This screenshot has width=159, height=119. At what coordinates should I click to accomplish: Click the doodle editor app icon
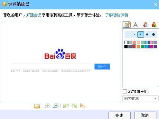tap(5, 4)
